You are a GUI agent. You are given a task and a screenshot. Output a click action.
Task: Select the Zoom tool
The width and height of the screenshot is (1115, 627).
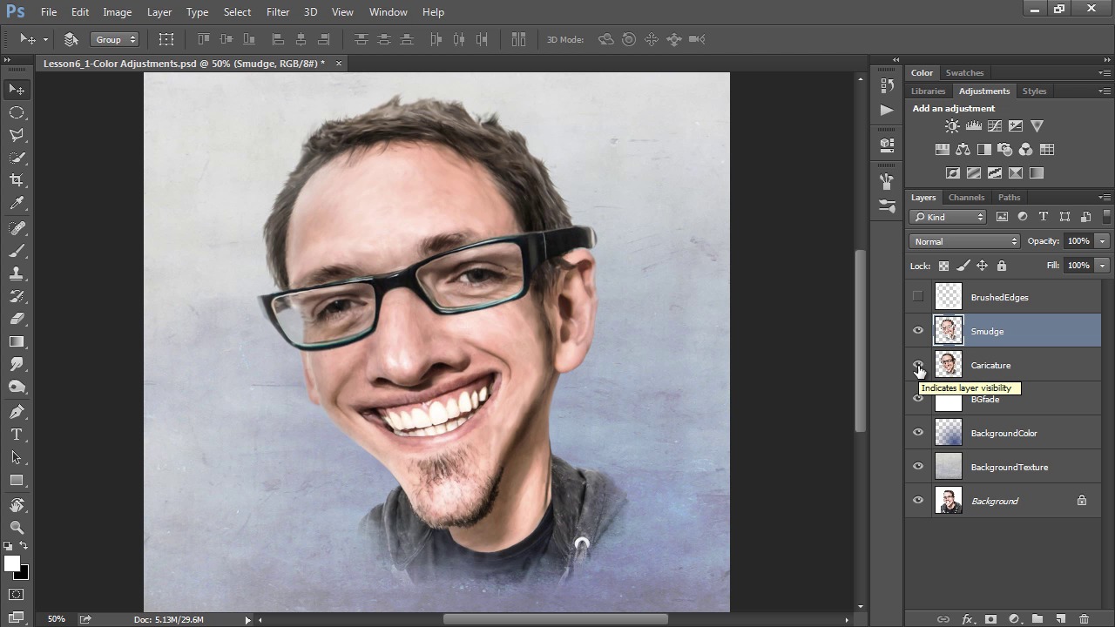(17, 528)
